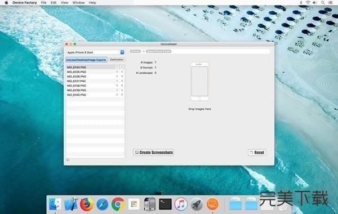Select the IMG_8340.PNG row
This screenshot has height=214, width=338.
pos(95,95)
